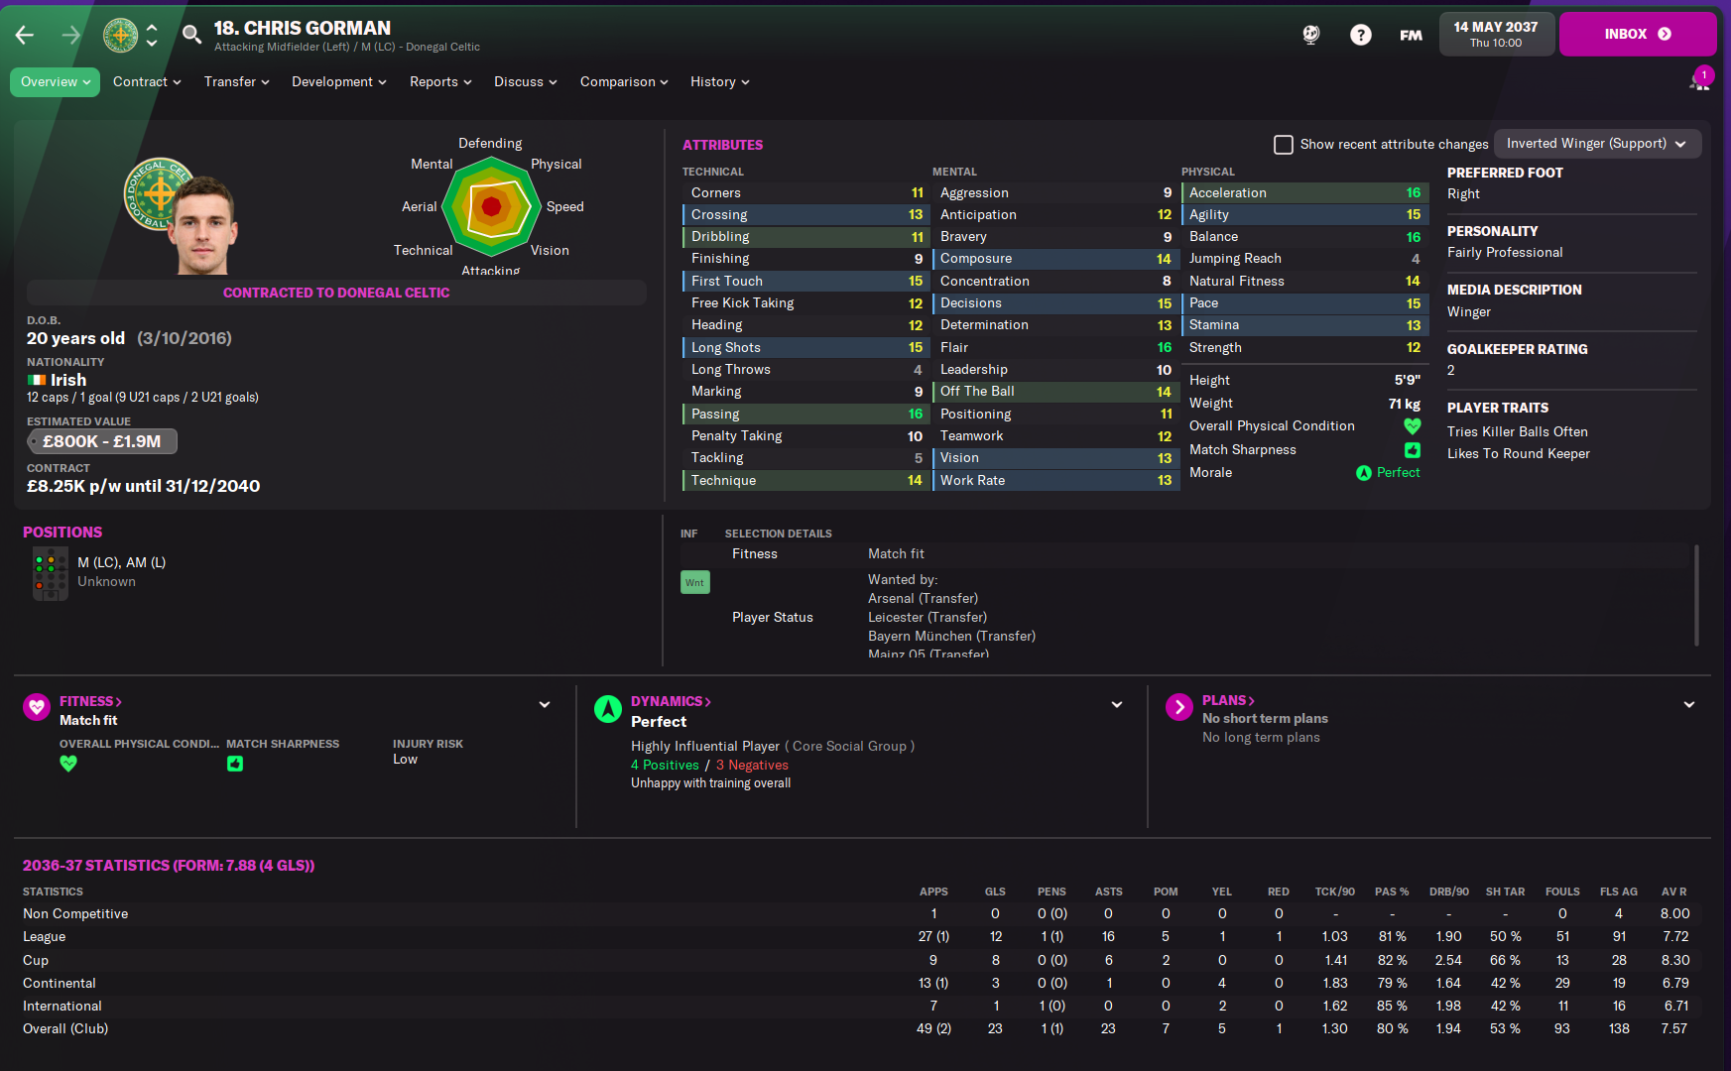Click the positions pitch diagram icon
1731x1071 pixels.
[x=50, y=573]
